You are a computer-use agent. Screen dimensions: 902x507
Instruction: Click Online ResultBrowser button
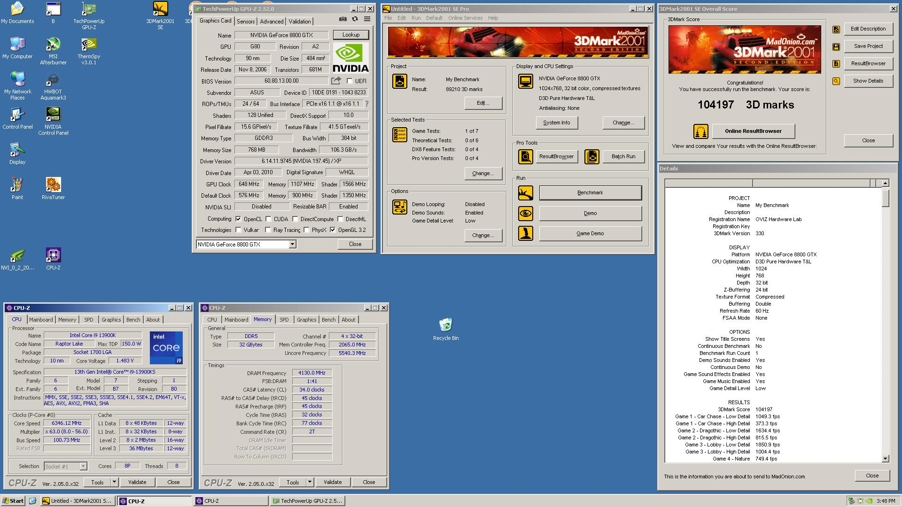pos(753,131)
